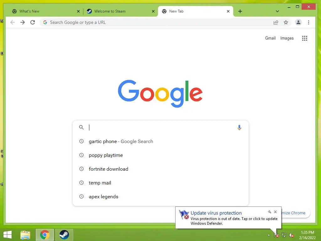Screen dimensions: 321x241
Task: Select the fortnite download suggestion
Action: pyautogui.click(x=161, y=169)
